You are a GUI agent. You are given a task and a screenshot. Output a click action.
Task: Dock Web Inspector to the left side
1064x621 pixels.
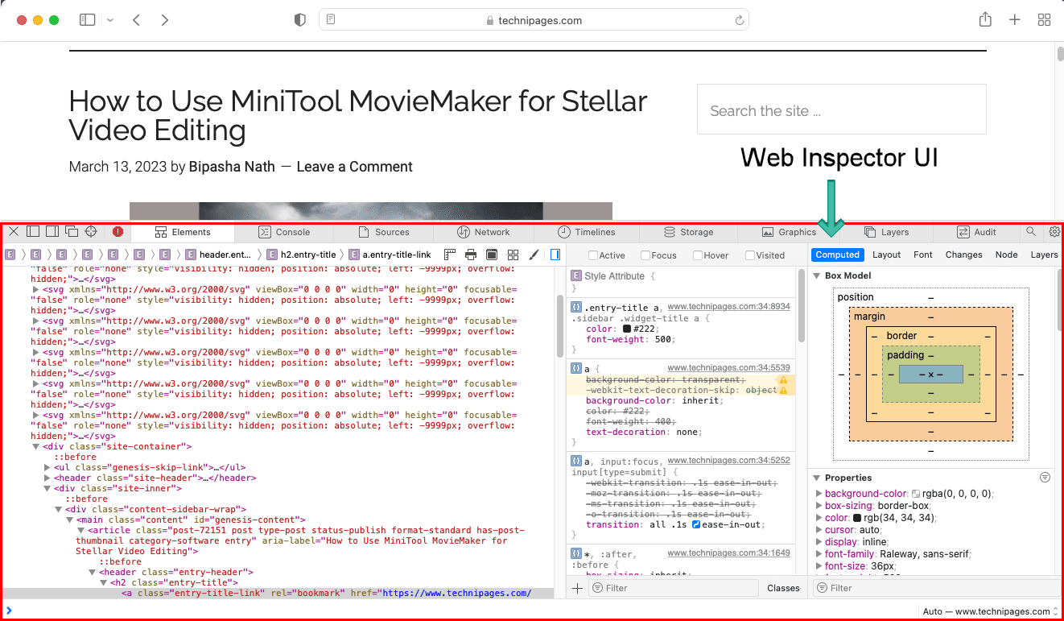click(33, 232)
